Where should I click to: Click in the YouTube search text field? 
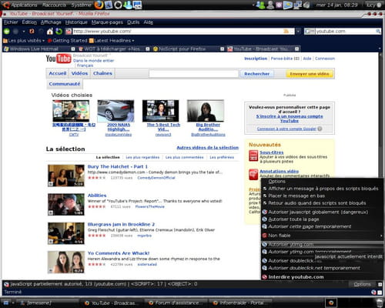click(193, 74)
